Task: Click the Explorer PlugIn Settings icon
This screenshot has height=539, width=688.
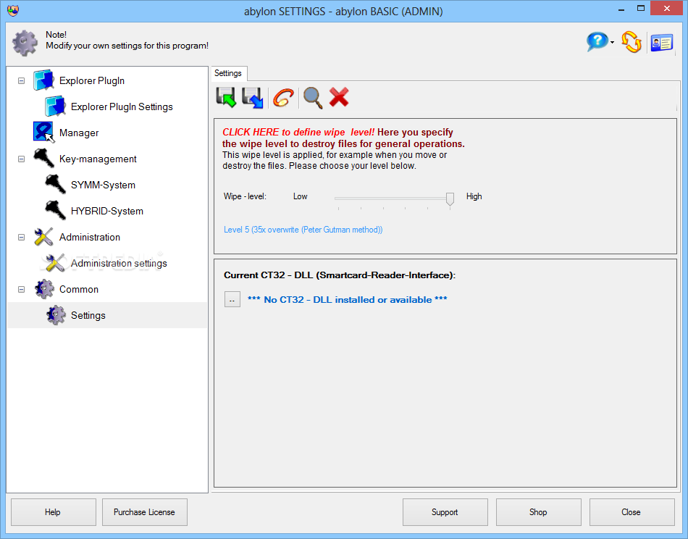Action: coord(55,106)
